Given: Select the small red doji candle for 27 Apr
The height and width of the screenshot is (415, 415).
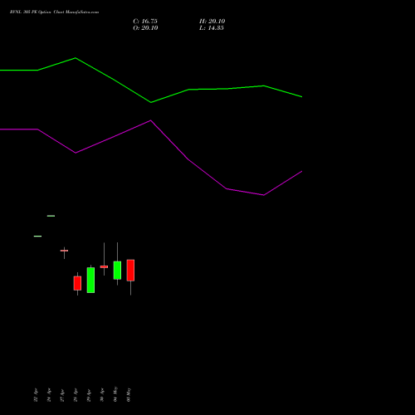Looking at the screenshot, I should point(64,251).
